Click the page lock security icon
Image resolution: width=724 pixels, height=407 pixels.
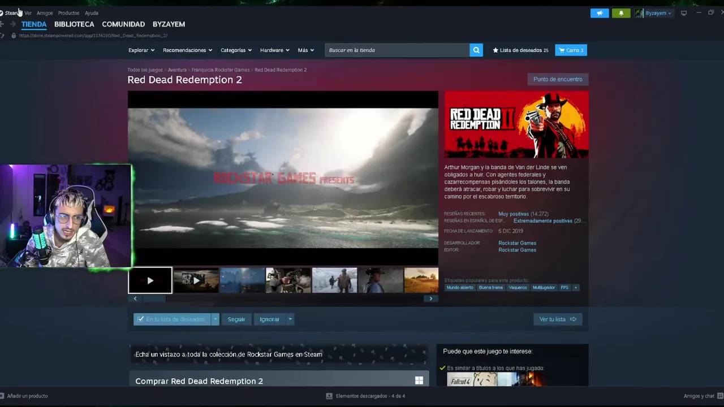13,36
